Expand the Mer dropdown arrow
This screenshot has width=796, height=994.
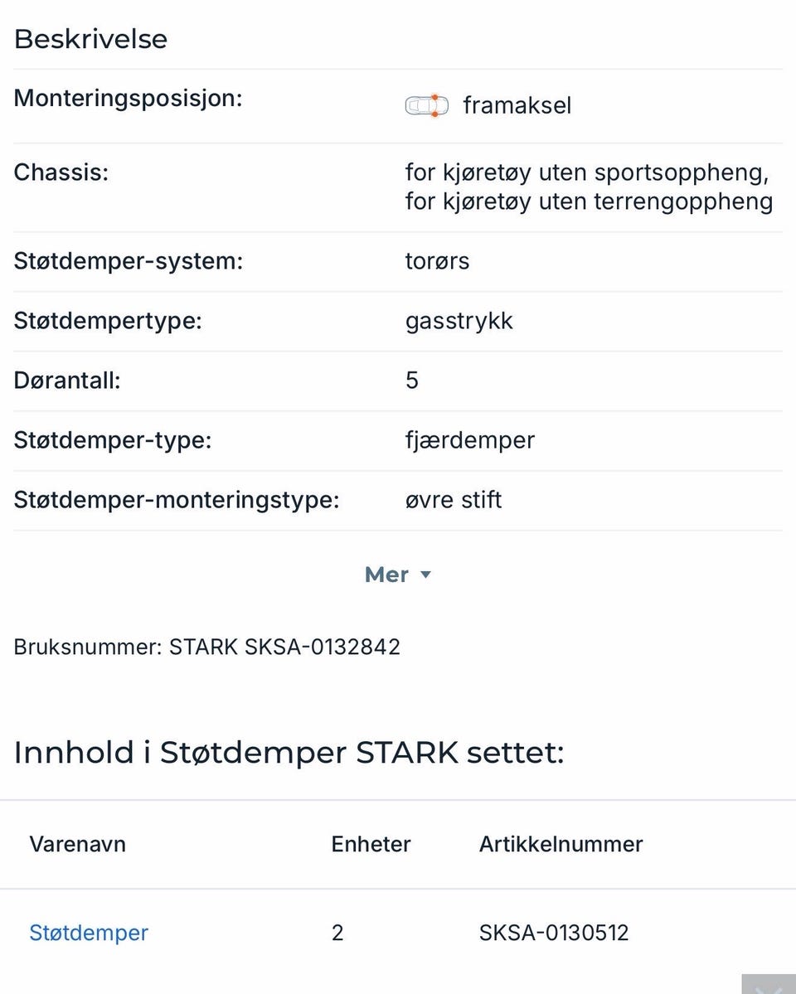pos(426,575)
